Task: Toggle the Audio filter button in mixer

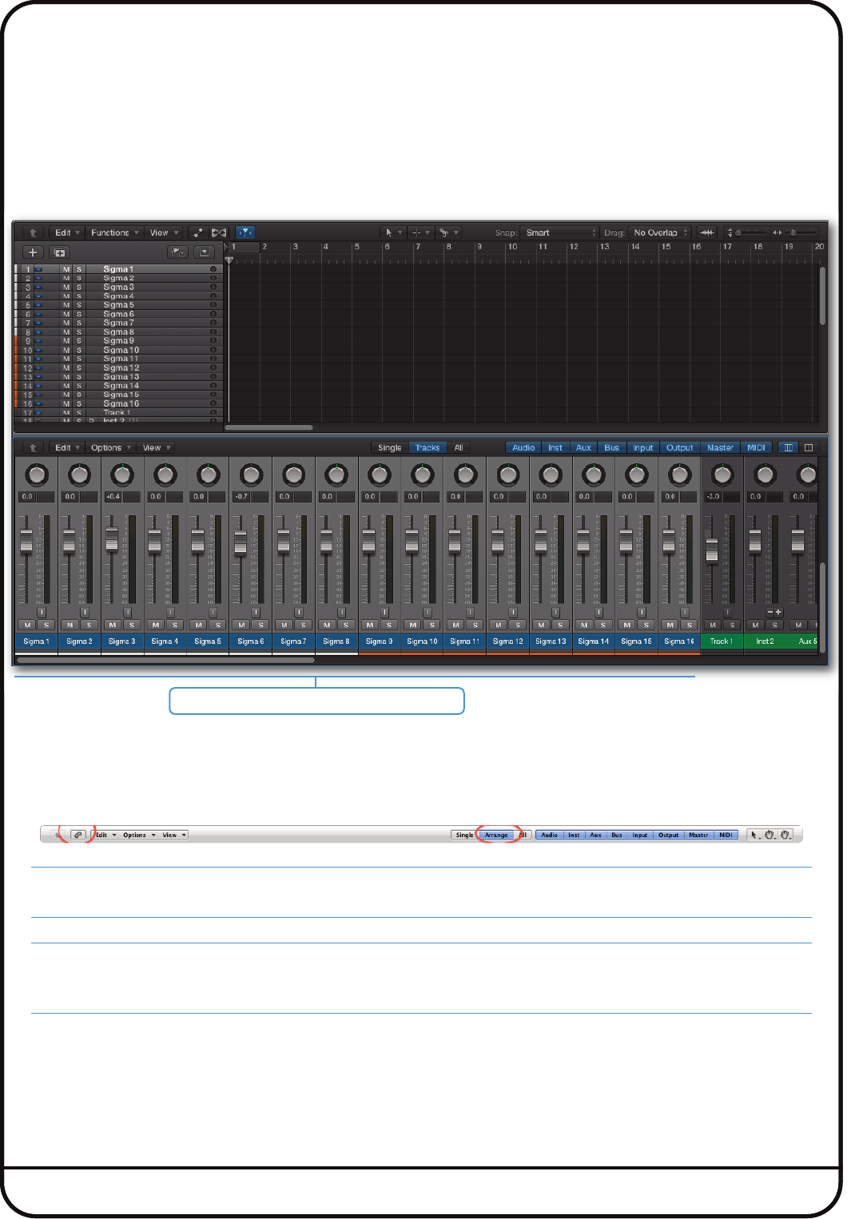Action: point(523,447)
